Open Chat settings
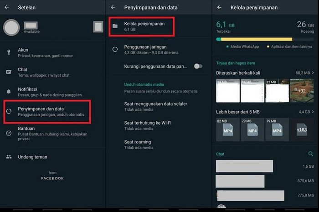This screenshot has height=212, width=319. click(53, 72)
